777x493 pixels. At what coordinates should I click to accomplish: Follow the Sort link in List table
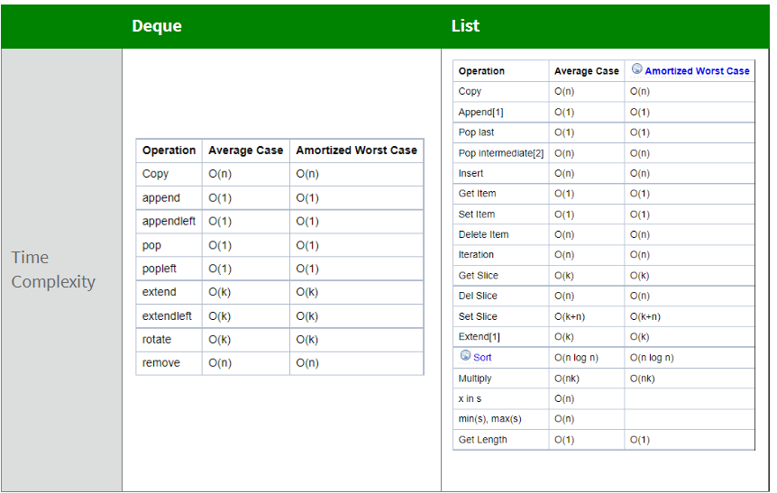point(482,358)
